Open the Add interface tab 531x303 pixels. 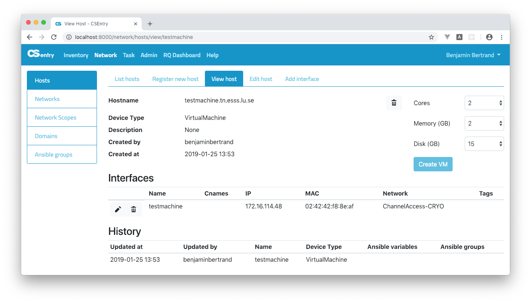pyautogui.click(x=302, y=79)
